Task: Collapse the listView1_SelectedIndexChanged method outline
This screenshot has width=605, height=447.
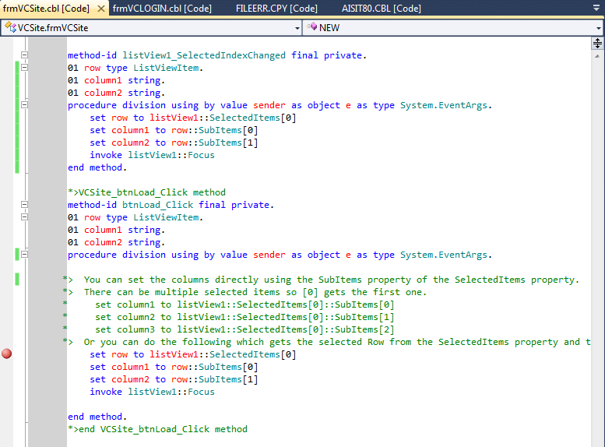Action: coord(24,55)
